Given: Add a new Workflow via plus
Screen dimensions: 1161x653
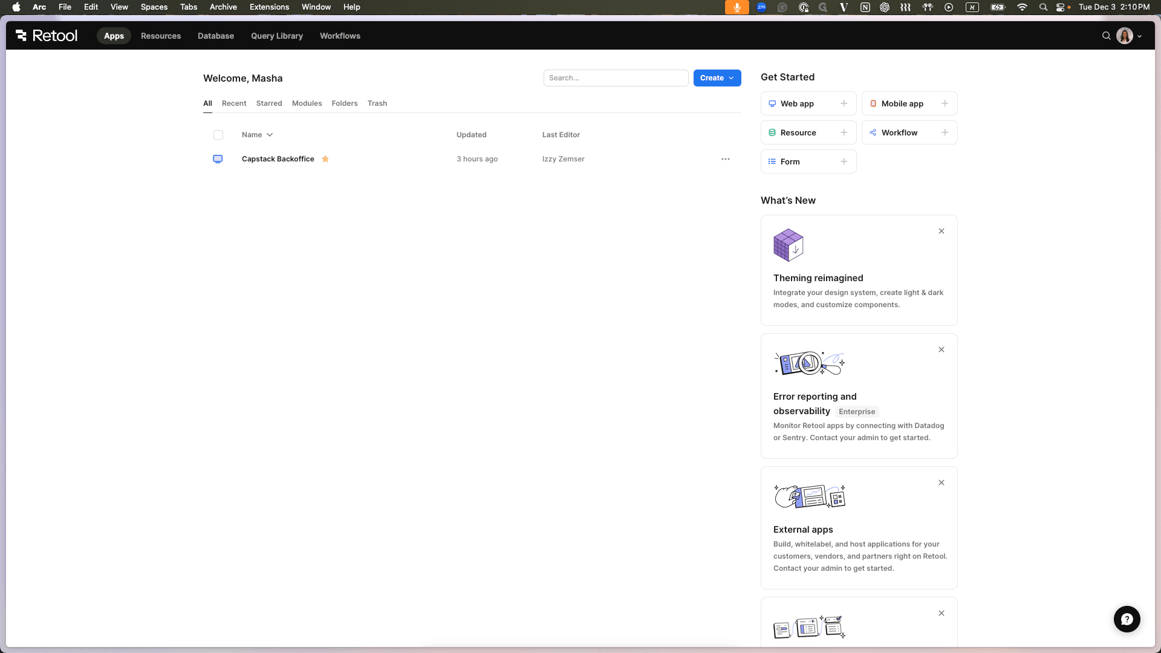Looking at the screenshot, I should [x=945, y=132].
